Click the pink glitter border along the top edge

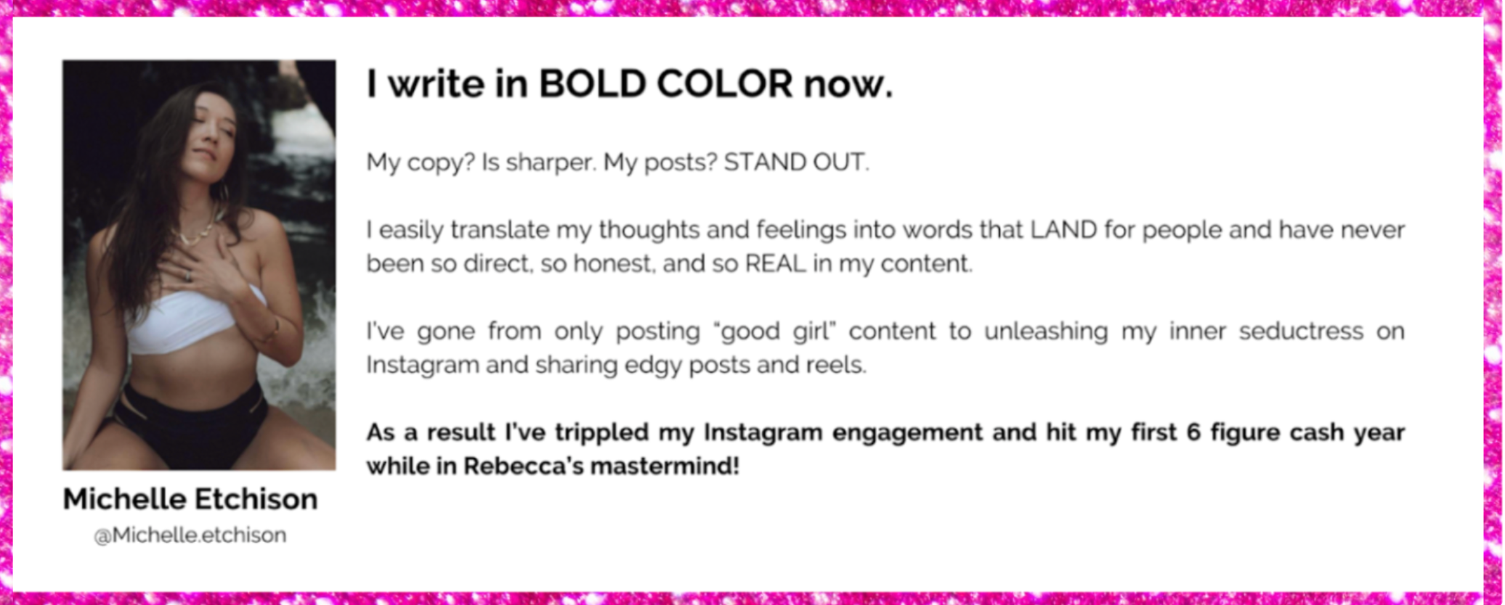coord(752,8)
